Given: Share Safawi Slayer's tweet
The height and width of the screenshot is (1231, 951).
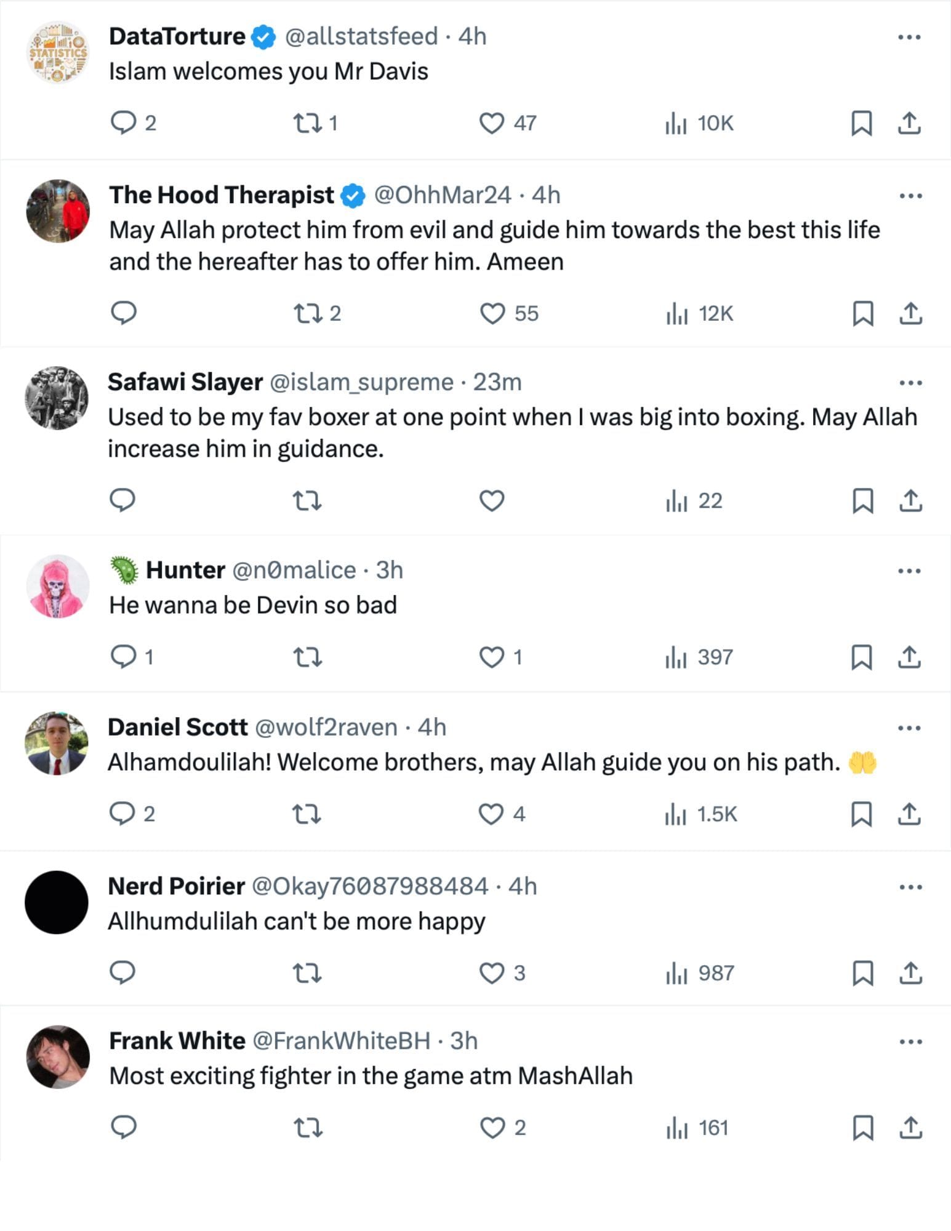Looking at the screenshot, I should click(910, 501).
